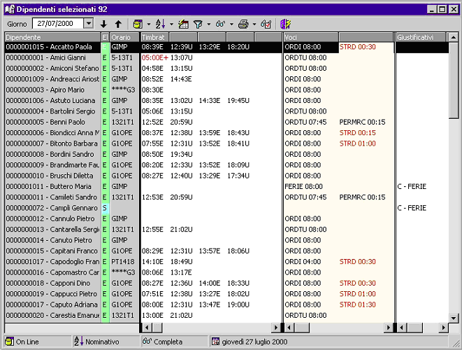Click the Orario column header
The image size is (462, 350).
pos(124,37)
